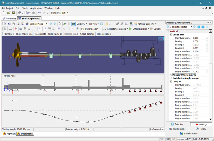This screenshot has height=141, width=214.
Task: Undo the last action
Action: [40, 13]
